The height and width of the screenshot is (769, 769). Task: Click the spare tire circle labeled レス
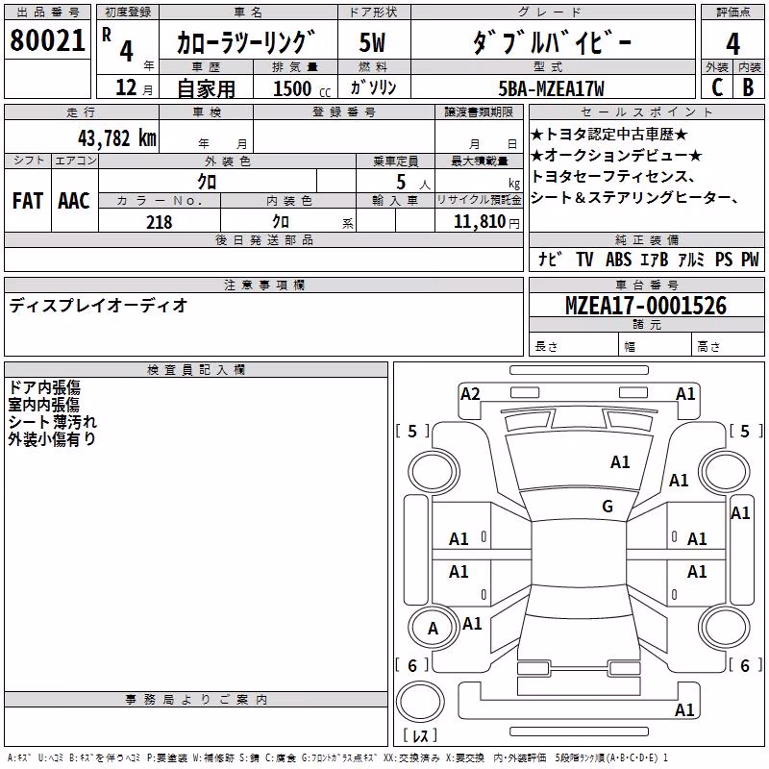click(x=420, y=701)
